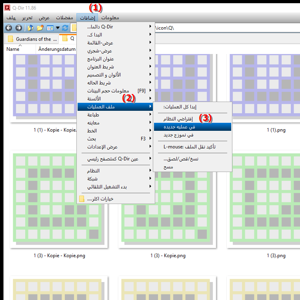The height and width of the screenshot is (300, 300).
Task: Open the ملف menu
Action: pyautogui.click(x=11, y=18)
